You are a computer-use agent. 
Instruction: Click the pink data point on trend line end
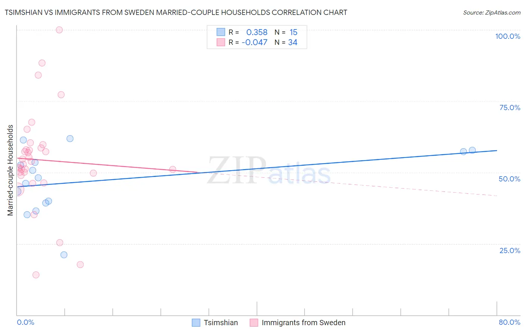(x=173, y=169)
